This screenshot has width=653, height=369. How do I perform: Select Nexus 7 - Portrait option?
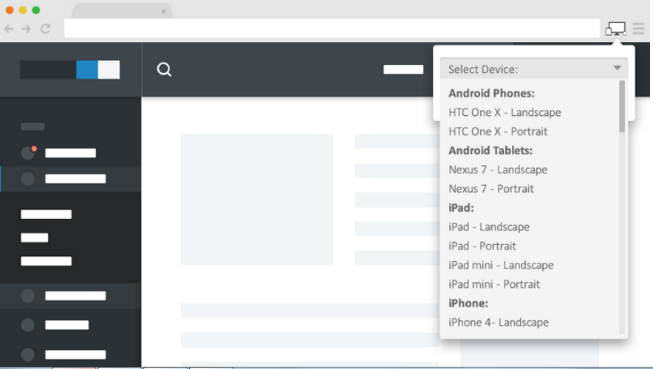(491, 189)
